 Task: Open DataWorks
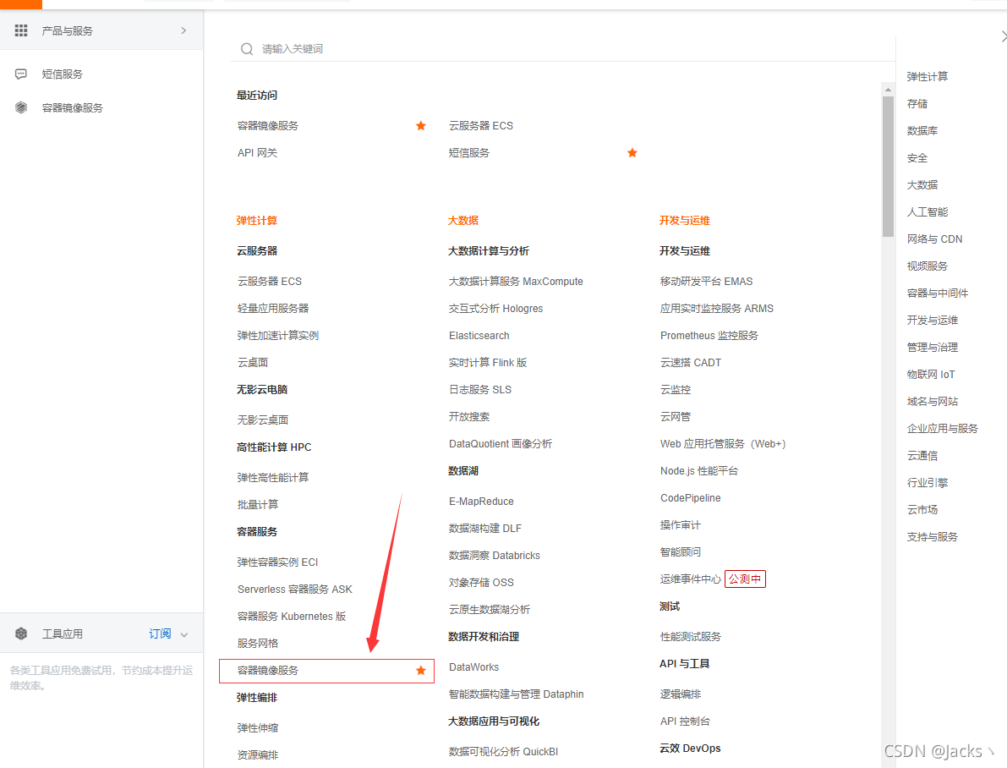tap(474, 667)
